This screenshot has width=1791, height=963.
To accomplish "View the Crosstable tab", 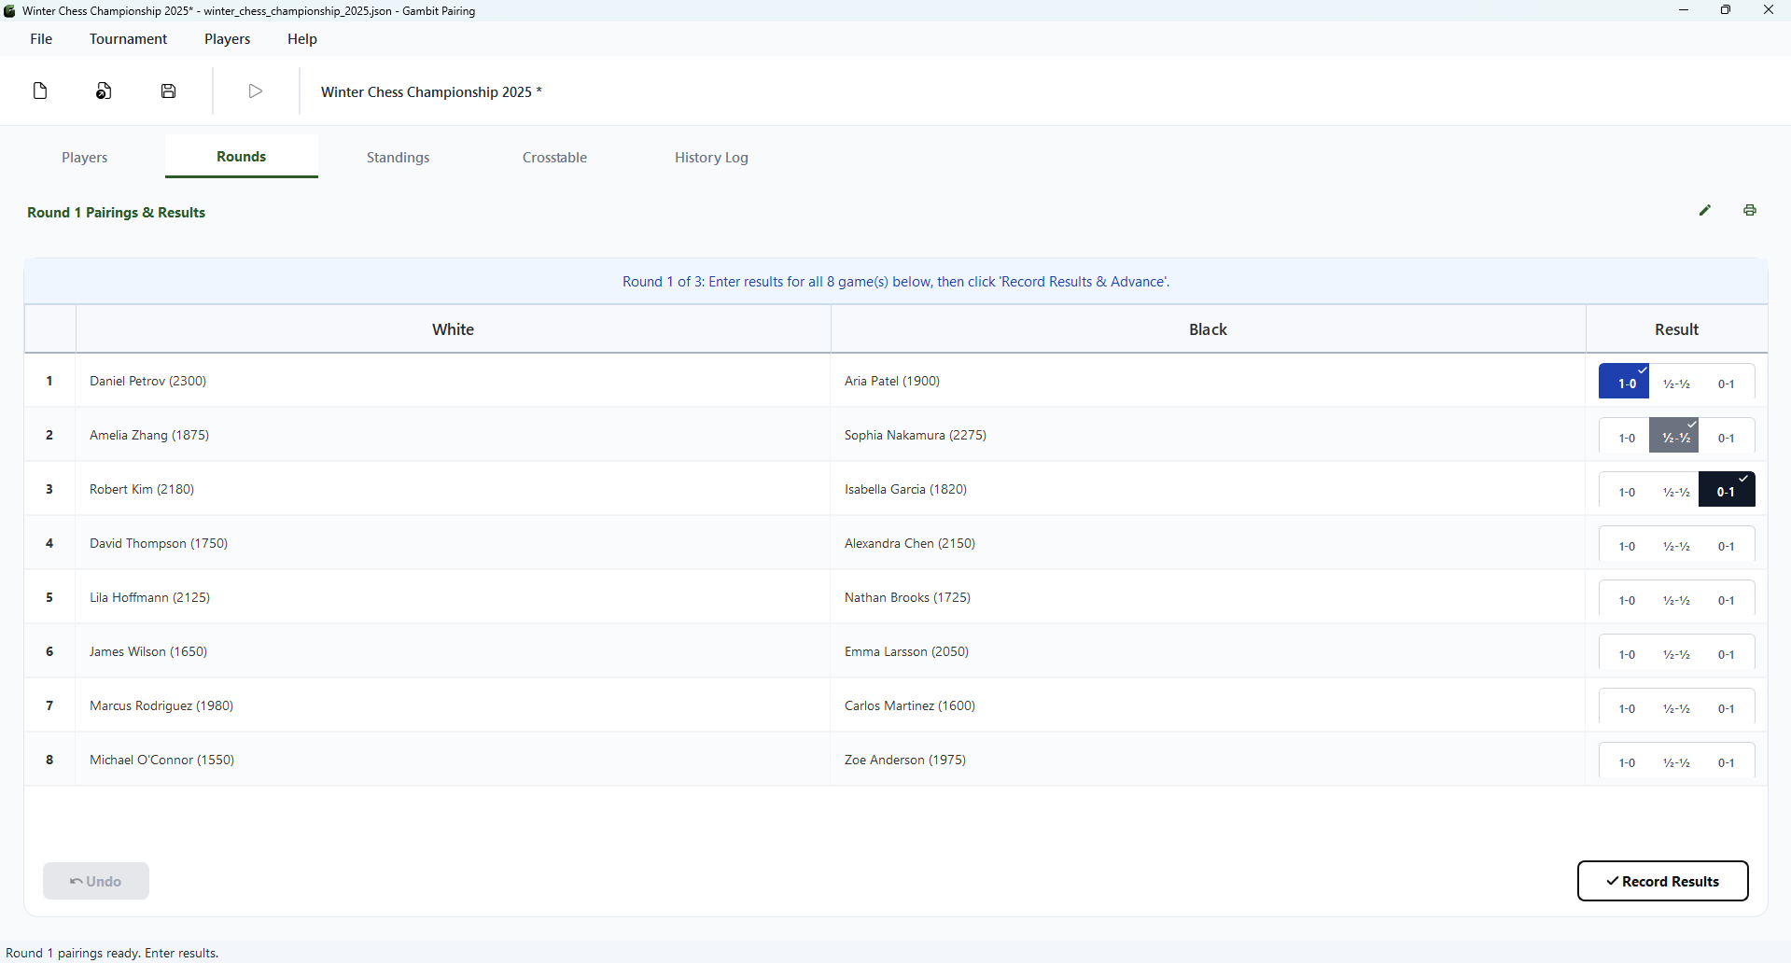I will 554,157.
